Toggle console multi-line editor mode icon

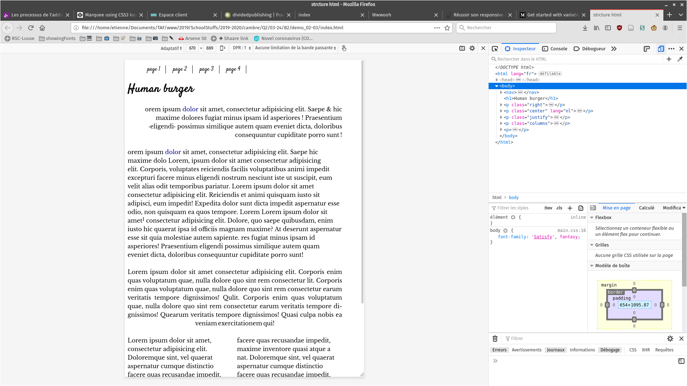pyautogui.click(x=681, y=361)
